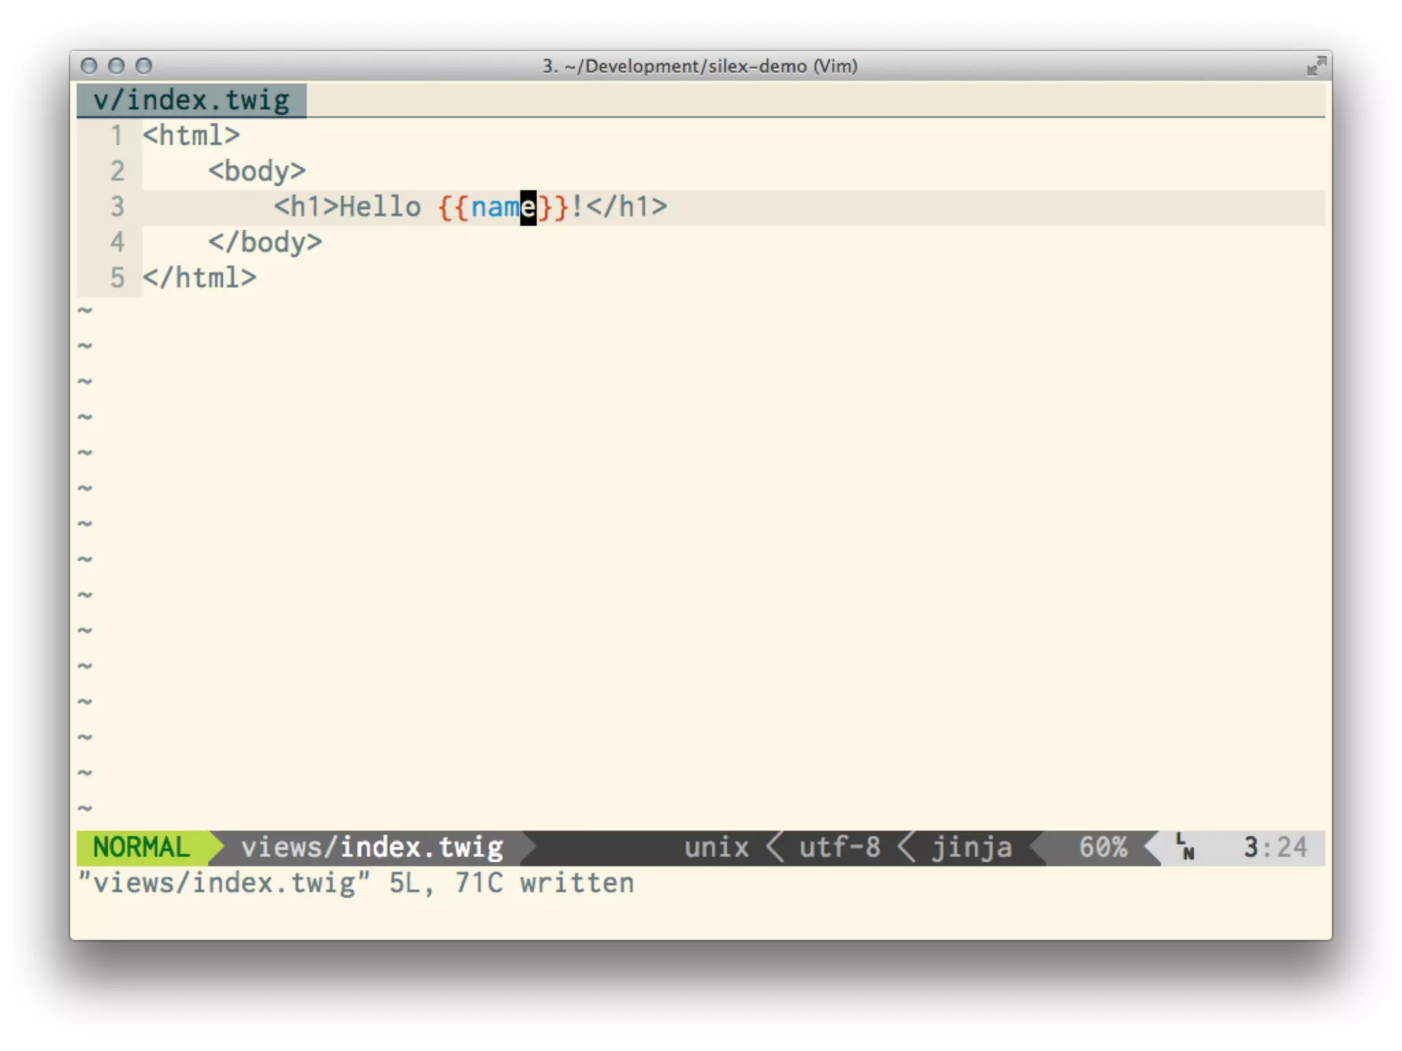Click the line number LN symbol in statusline

click(1185, 847)
